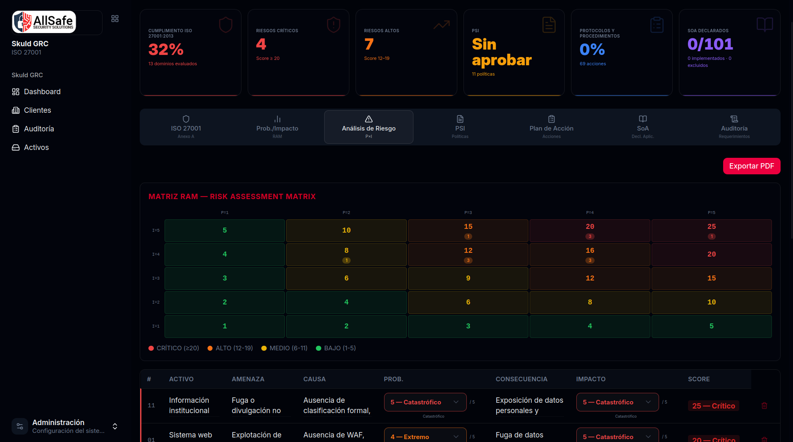Click matrix cell 20 at I=5 P=4
Viewport: 793px width, 442px height.
[x=590, y=231]
